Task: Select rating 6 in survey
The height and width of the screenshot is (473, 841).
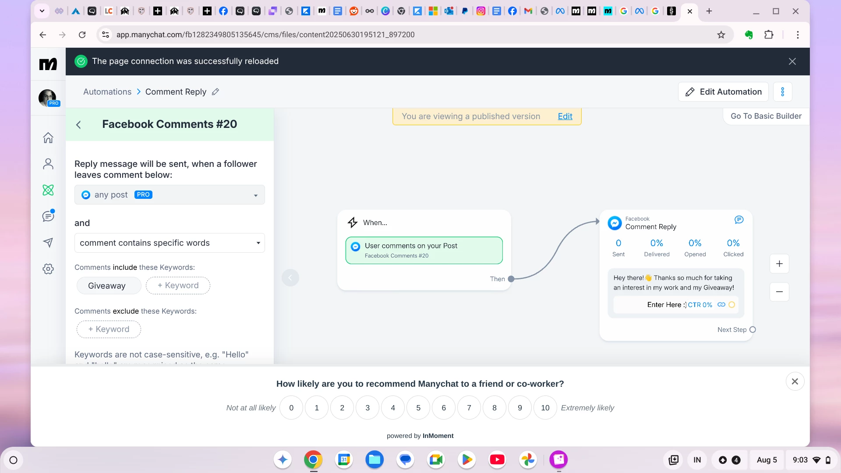Action: [x=444, y=408]
